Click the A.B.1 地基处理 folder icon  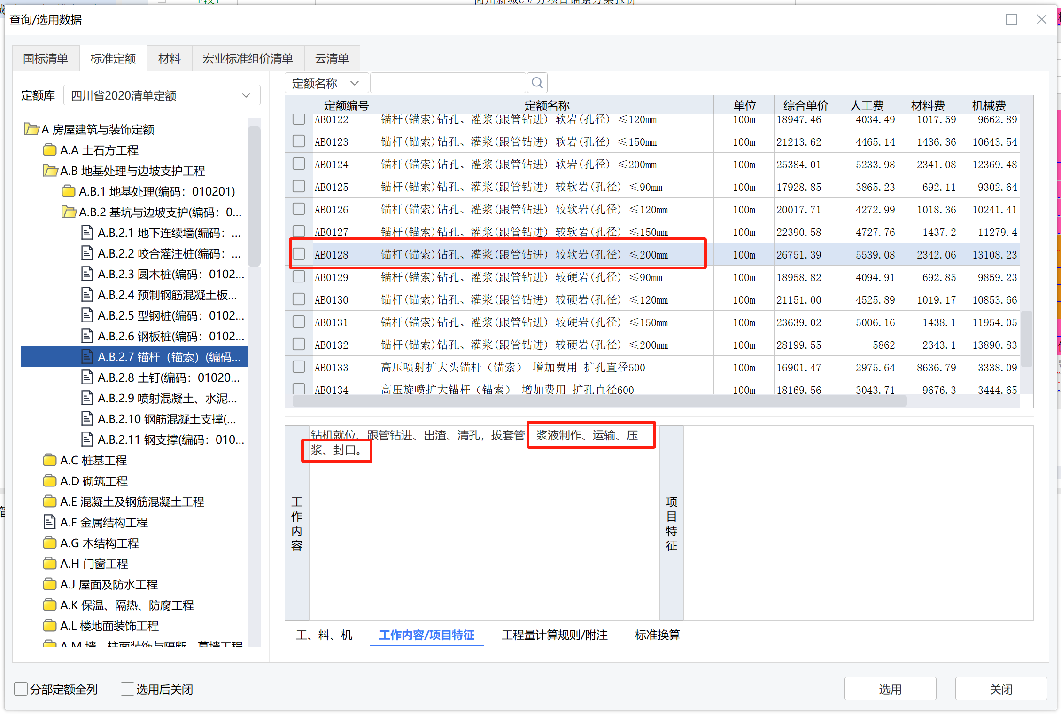[x=68, y=191]
